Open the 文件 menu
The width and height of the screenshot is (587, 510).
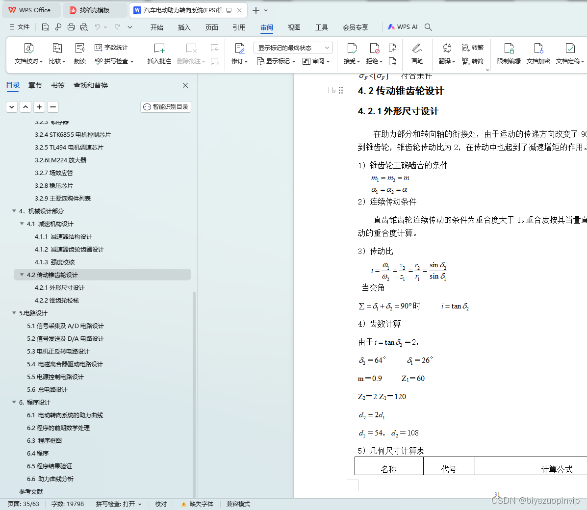tap(20, 27)
